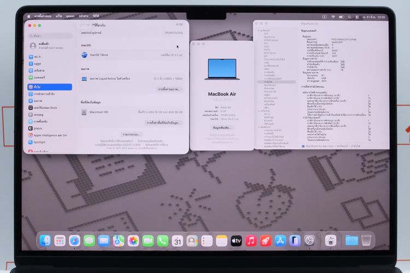Select SATA in System Information tree
The image size is (410, 273).
click(x=267, y=50)
